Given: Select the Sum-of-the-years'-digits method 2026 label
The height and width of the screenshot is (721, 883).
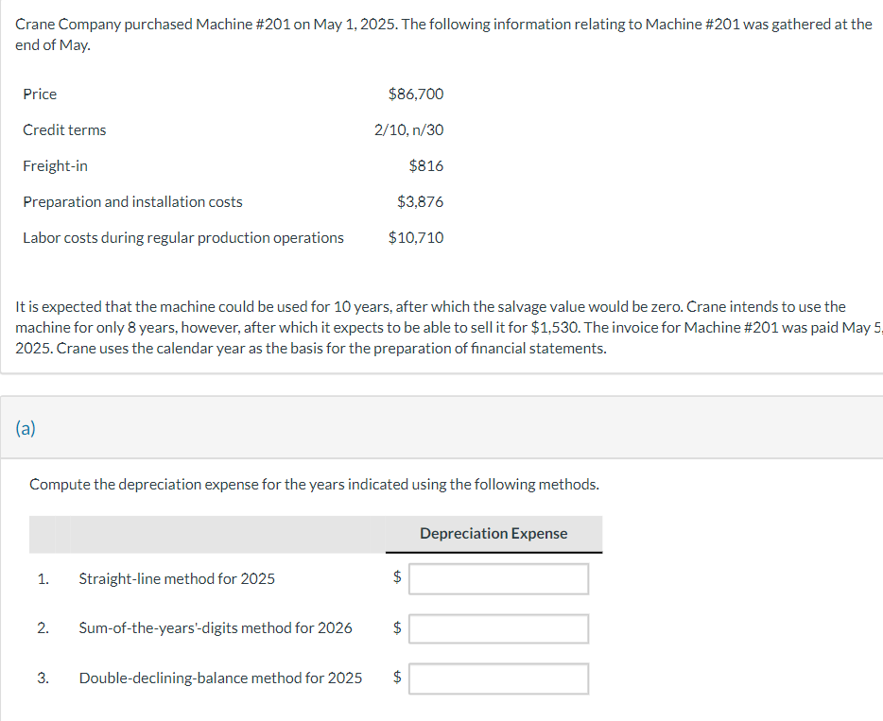Looking at the screenshot, I should pyautogui.click(x=215, y=628).
